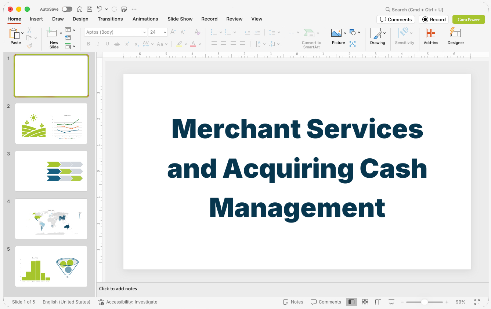Screen dimensions: 491x309
Task: Switch to Reading view
Action: pyautogui.click(x=378, y=302)
